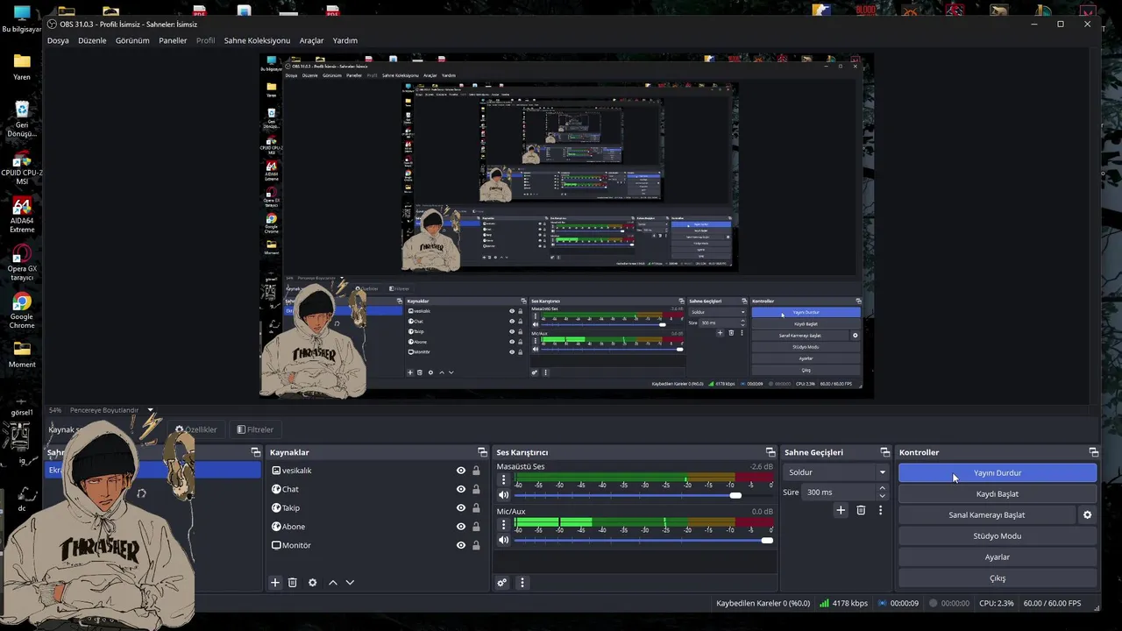Start recording with Kaydı Başlat

[x=998, y=494]
